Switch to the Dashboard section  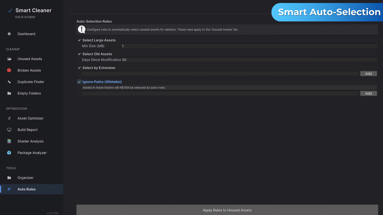pyautogui.click(x=26, y=34)
